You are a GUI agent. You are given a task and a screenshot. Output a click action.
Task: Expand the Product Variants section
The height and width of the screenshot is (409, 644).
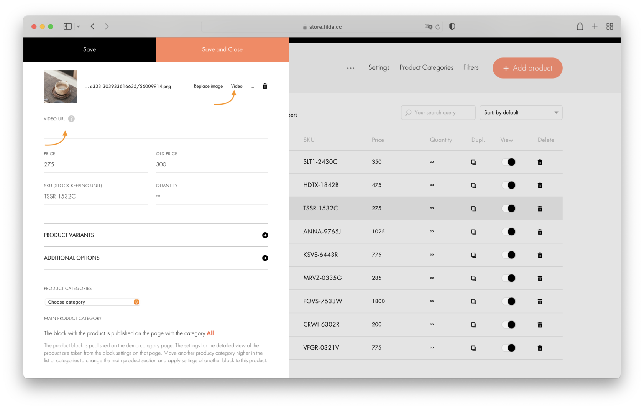pyautogui.click(x=156, y=235)
